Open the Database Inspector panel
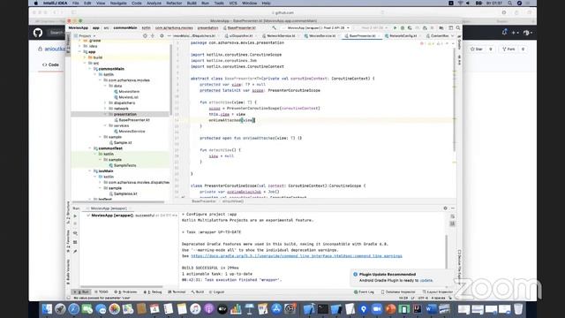 tap(398, 291)
